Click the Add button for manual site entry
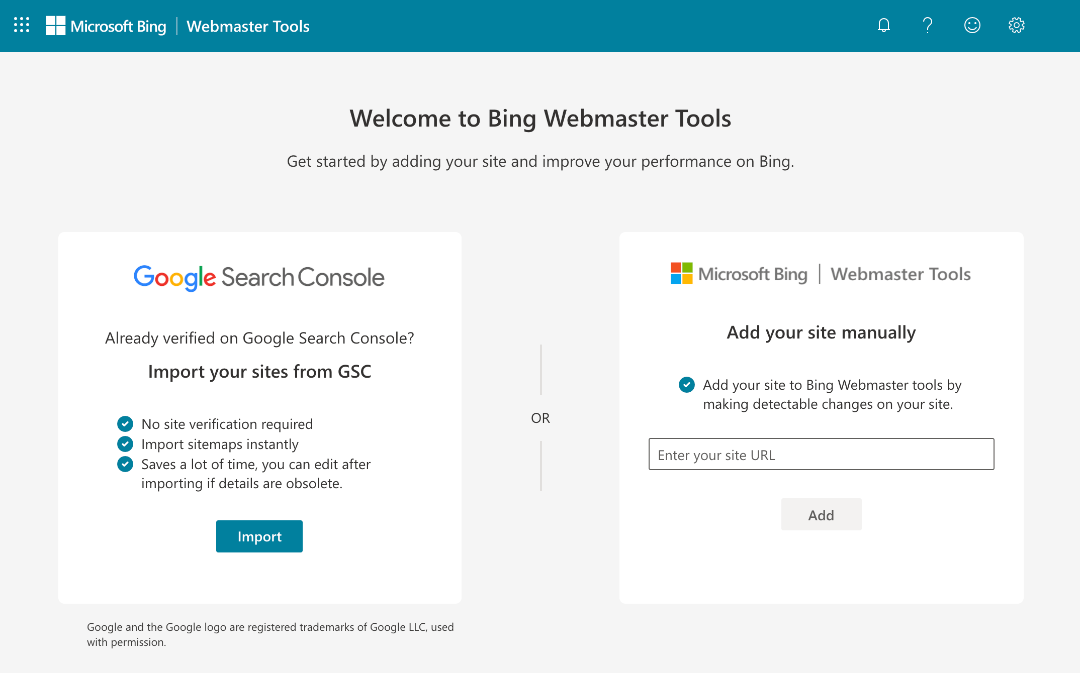This screenshot has width=1080, height=673. (x=821, y=513)
